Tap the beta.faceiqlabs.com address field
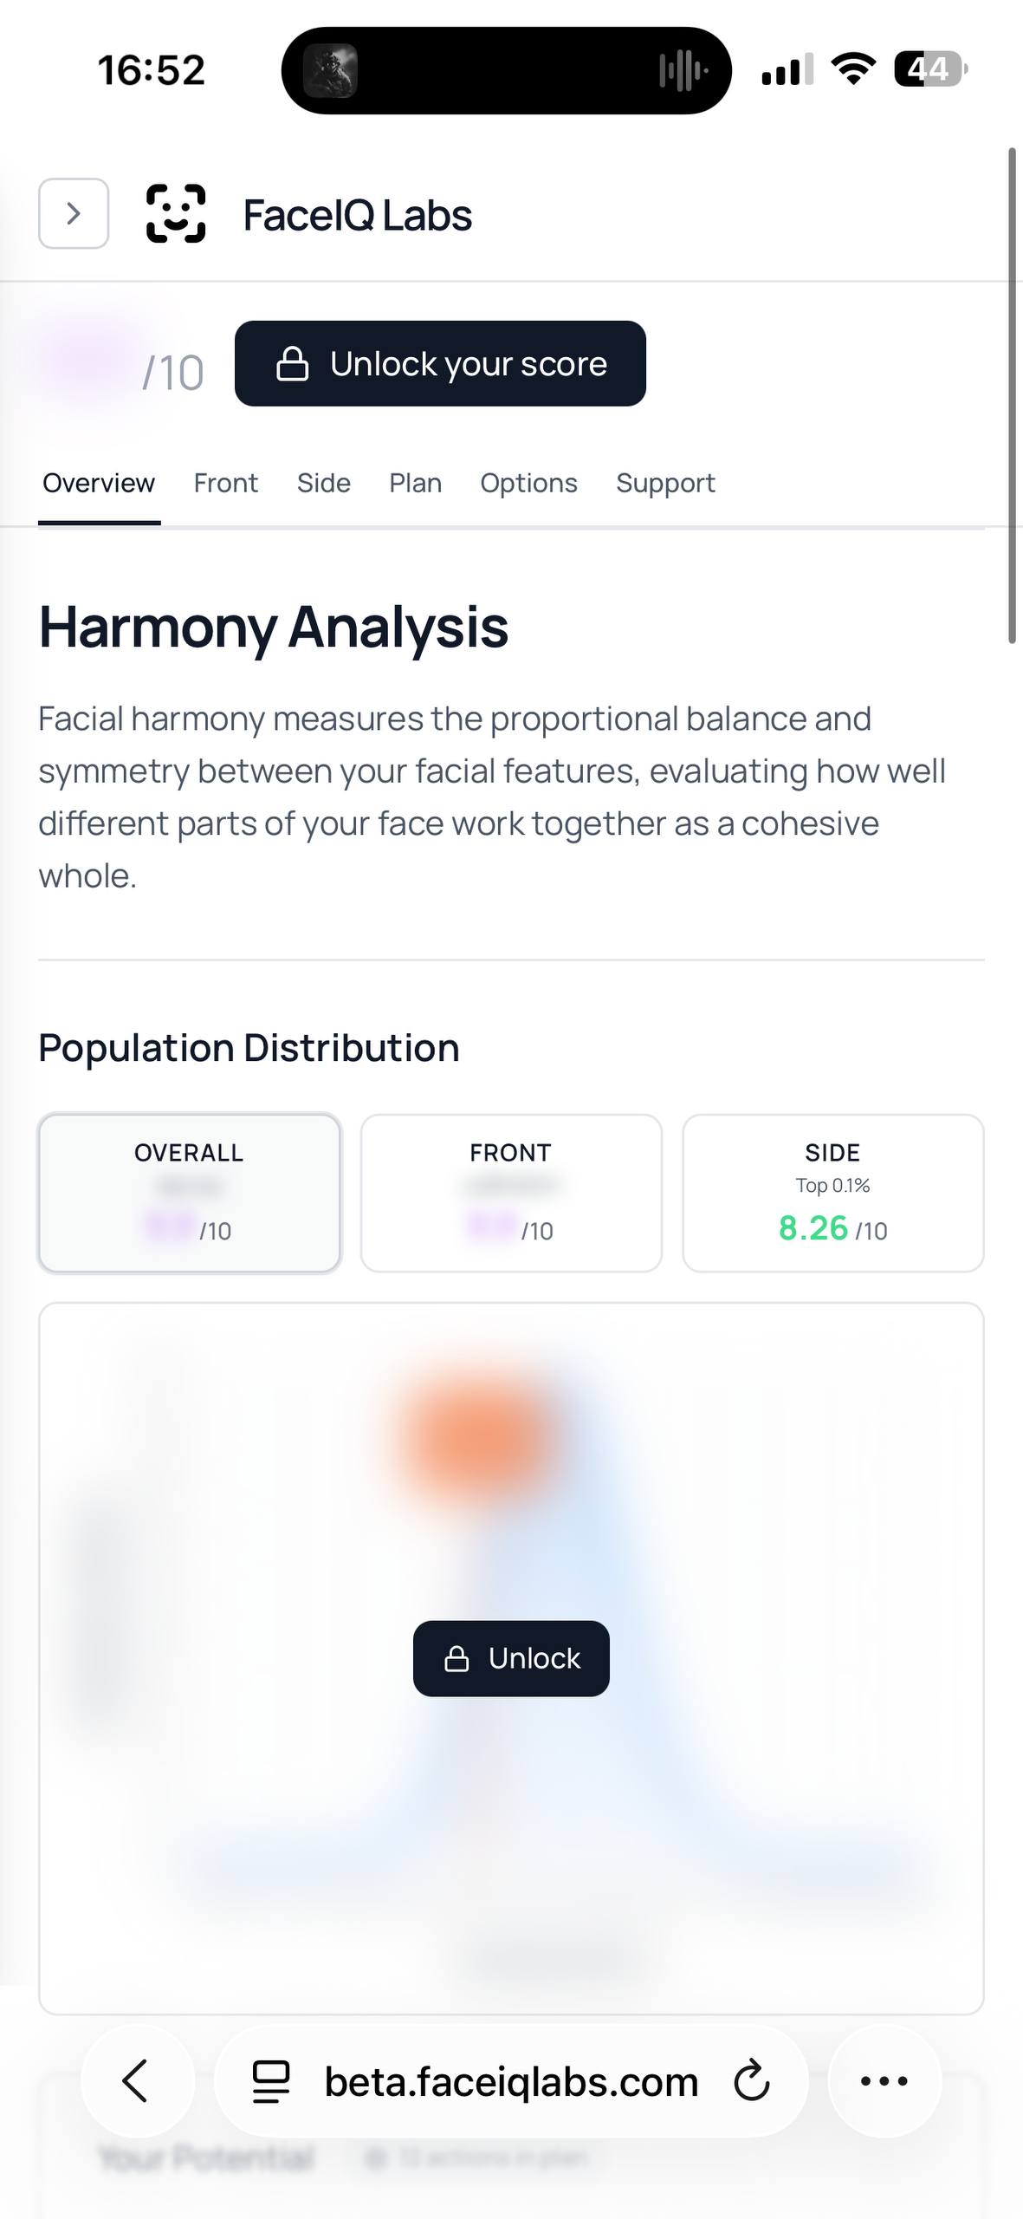1023x2219 pixels. pyautogui.click(x=511, y=2081)
